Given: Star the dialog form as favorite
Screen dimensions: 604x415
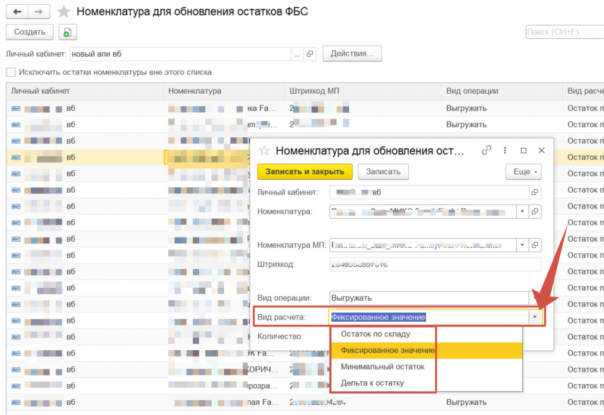Looking at the screenshot, I should point(265,150).
